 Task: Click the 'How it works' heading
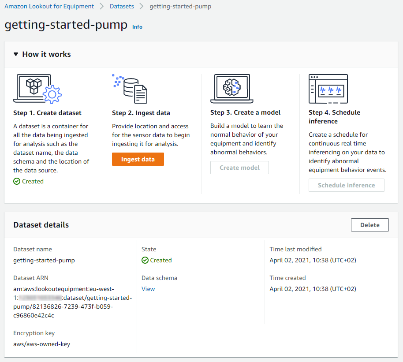[47, 54]
